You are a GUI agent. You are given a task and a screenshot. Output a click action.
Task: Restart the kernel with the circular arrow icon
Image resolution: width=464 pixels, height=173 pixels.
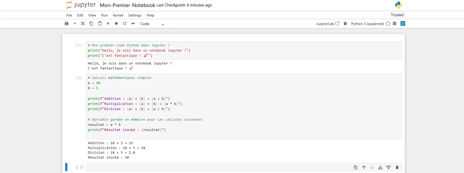click(125, 23)
